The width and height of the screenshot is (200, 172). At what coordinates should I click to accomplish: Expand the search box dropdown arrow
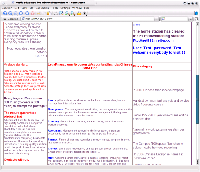tap(191, 19)
